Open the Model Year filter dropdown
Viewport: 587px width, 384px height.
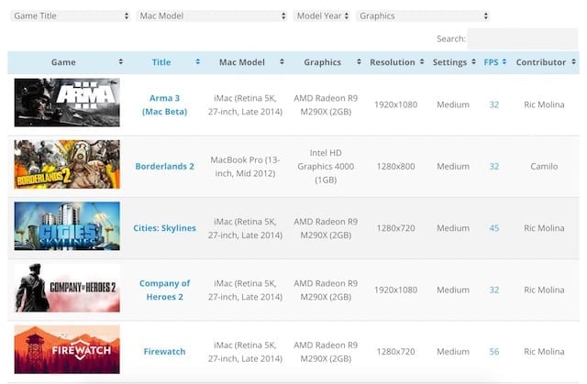pos(322,16)
